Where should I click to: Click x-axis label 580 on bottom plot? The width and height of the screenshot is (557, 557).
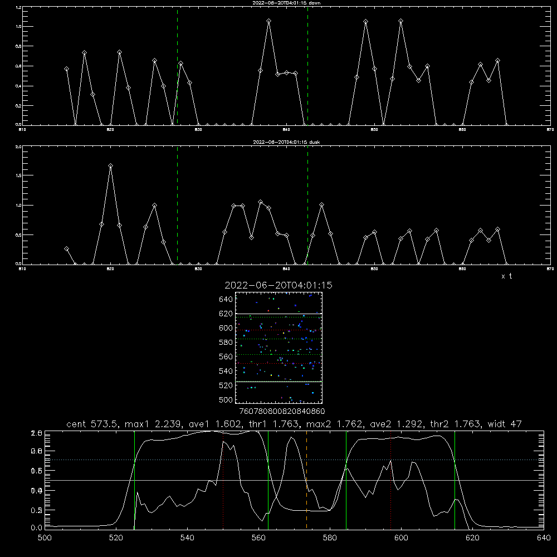[x=330, y=538]
